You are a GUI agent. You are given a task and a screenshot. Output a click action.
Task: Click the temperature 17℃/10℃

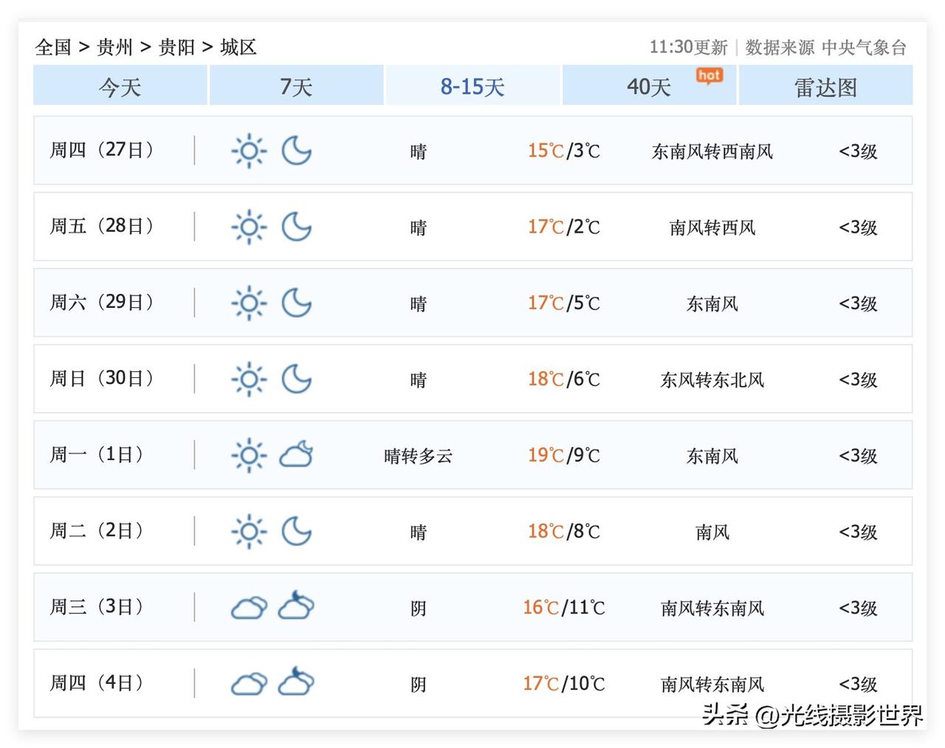(x=564, y=684)
